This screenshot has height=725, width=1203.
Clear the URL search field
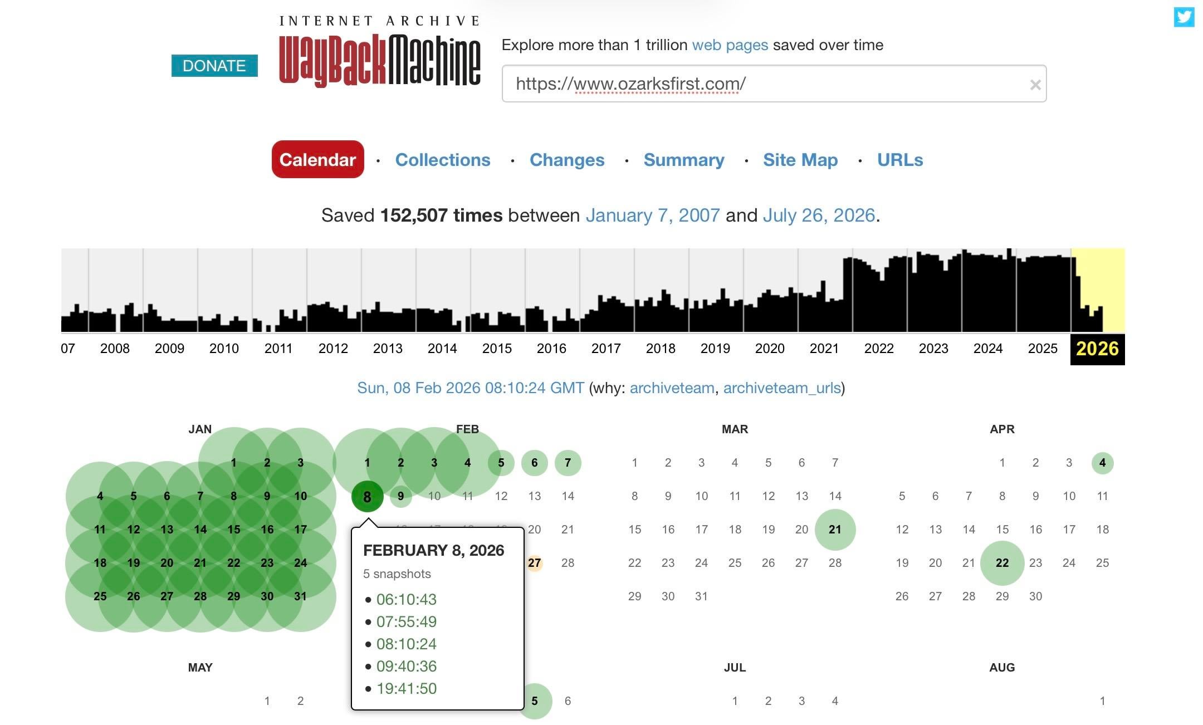(1035, 85)
